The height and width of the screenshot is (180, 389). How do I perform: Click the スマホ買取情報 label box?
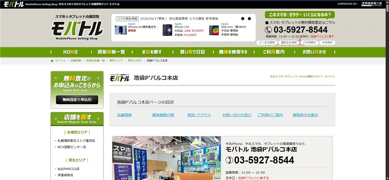127,19
